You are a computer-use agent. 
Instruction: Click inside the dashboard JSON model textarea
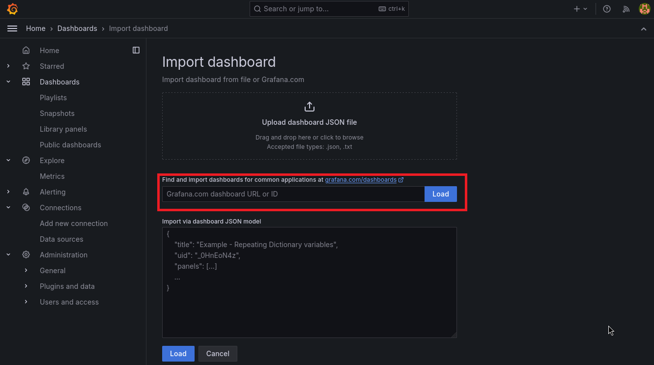(310, 282)
